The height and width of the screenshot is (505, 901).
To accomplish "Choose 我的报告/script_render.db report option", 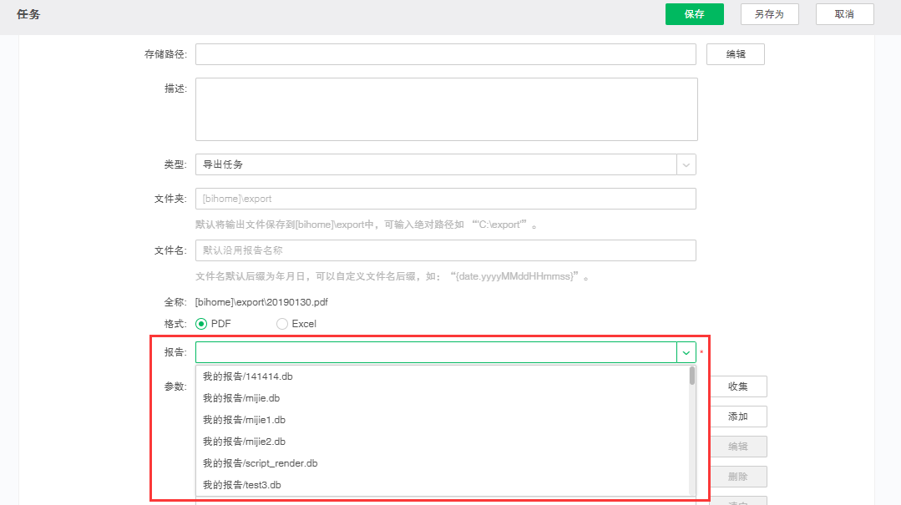I will point(261,463).
